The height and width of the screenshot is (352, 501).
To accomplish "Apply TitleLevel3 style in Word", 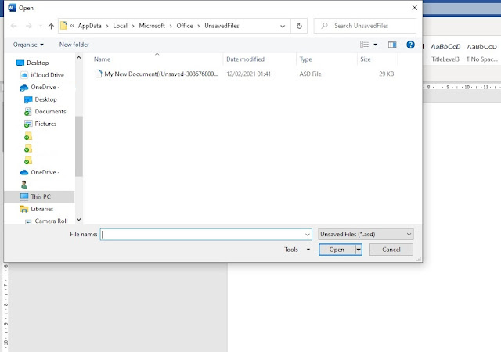I will click(x=445, y=52).
